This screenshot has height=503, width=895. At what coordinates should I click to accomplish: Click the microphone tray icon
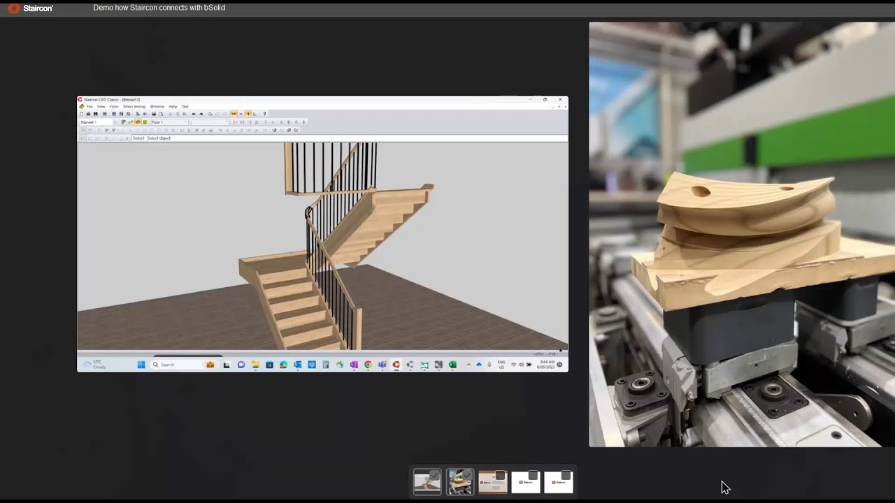pos(489,365)
